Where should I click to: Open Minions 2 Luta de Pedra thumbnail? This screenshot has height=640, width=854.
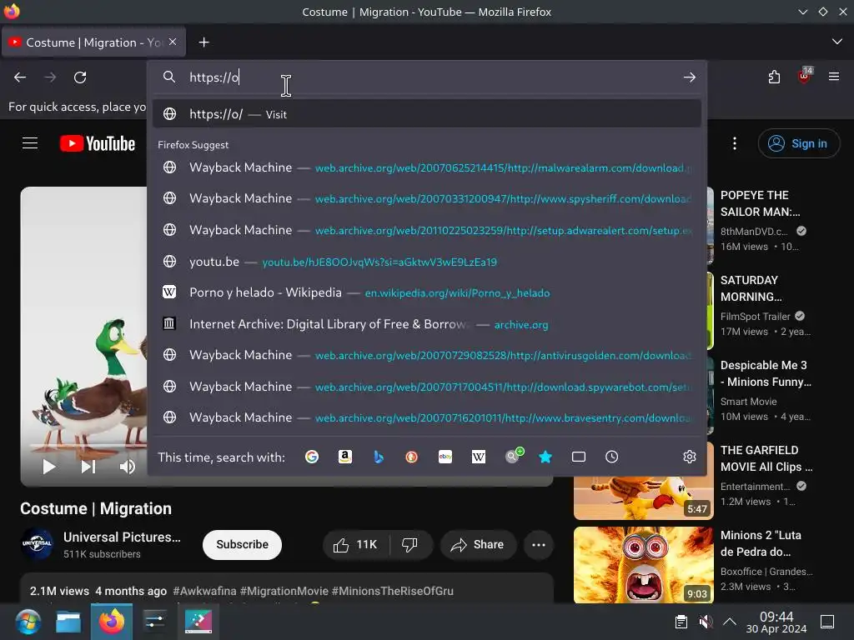tap(643, 565)
